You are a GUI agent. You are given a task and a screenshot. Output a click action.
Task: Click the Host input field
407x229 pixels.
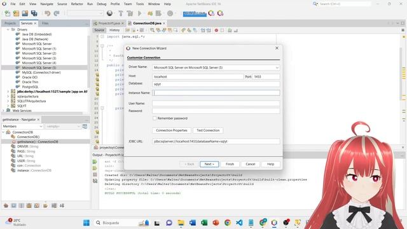[x=198, y=76]
